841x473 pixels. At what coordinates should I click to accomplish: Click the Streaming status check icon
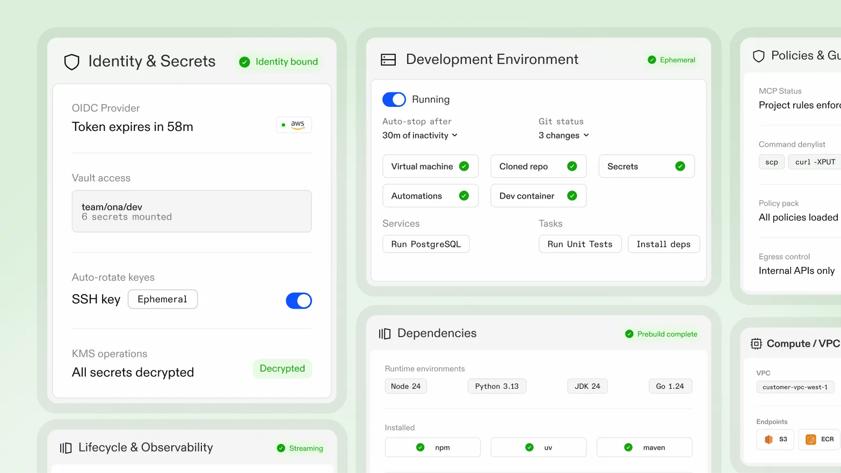pos(281,448)
